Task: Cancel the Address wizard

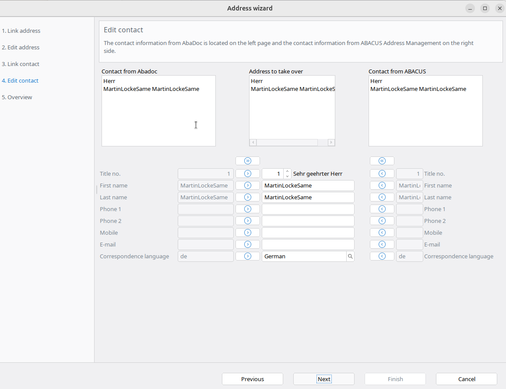Action: point(466,379)
